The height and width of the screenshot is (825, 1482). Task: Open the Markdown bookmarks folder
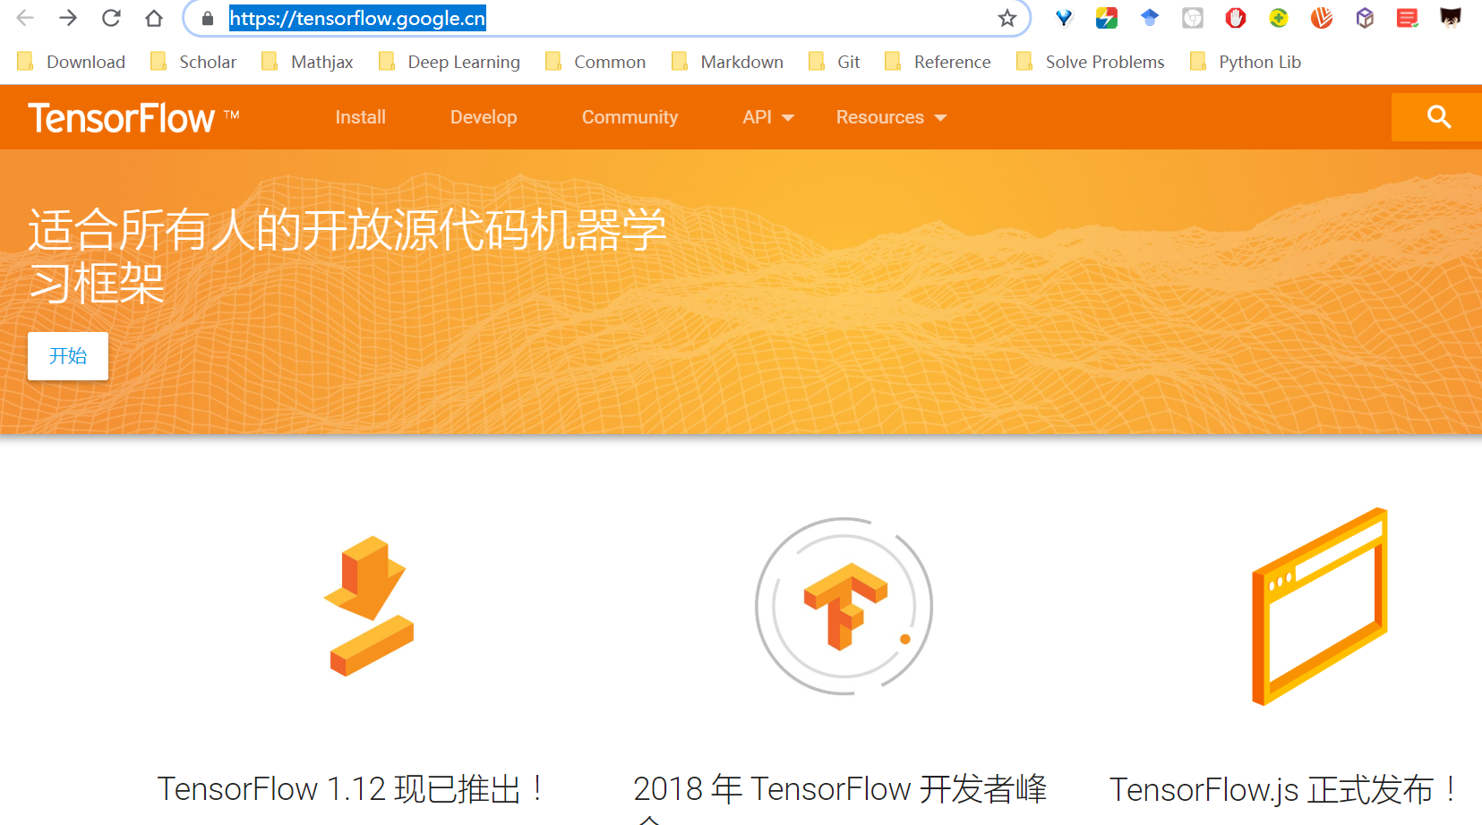click(x=728, y=62)
